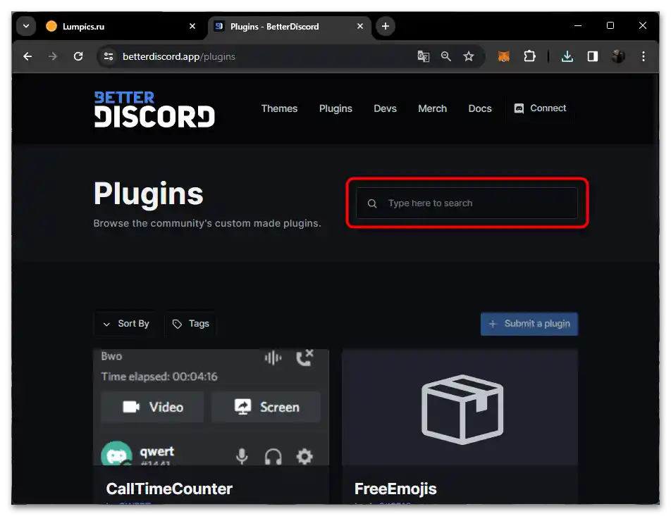Open the zoom magnifier icon in address bar

pos(446,56)
